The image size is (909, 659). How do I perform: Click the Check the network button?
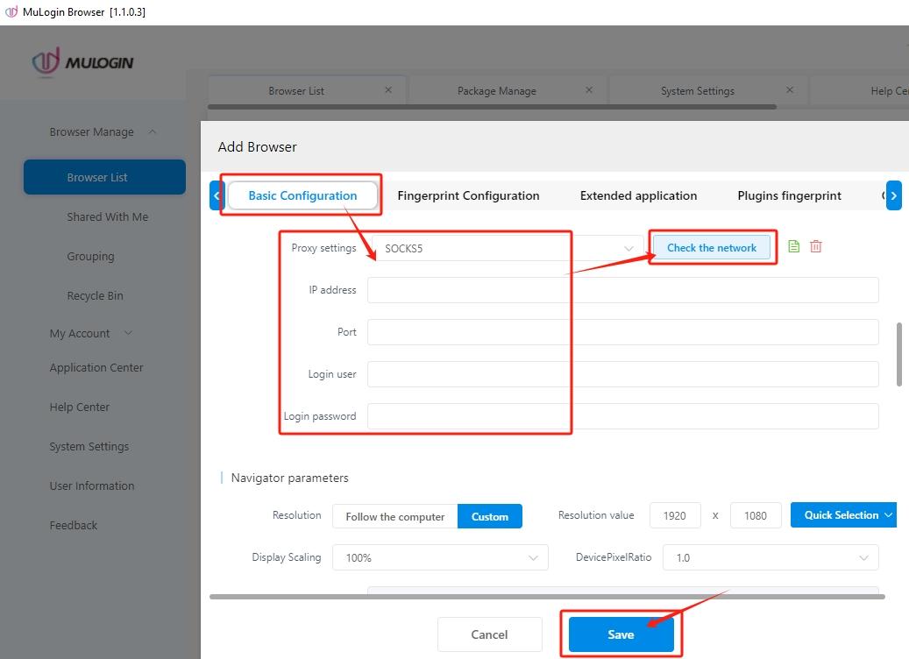(711, 248)
